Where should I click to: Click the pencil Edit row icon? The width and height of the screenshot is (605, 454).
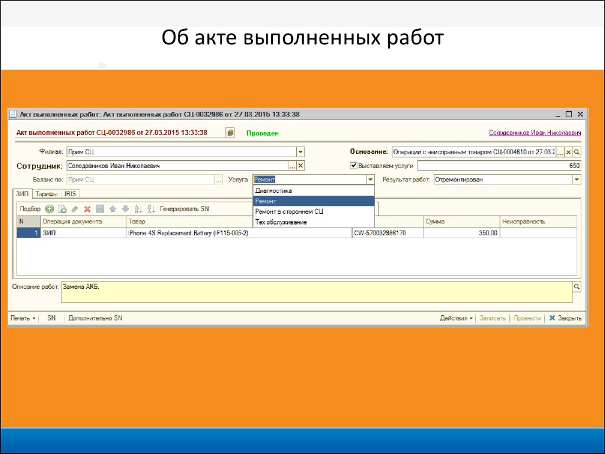75,209
